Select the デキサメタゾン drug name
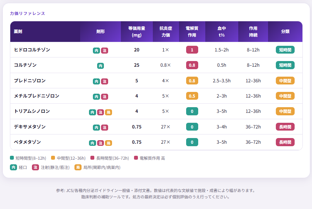312x209 pixels. click(x=30, y=127)
